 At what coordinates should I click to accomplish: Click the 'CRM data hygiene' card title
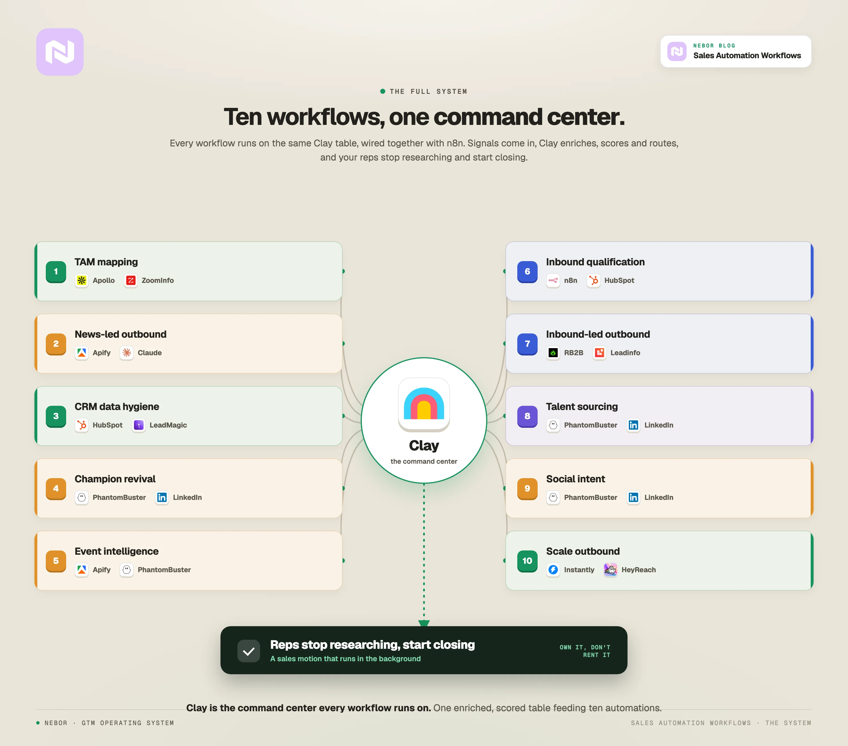(117, 407)
